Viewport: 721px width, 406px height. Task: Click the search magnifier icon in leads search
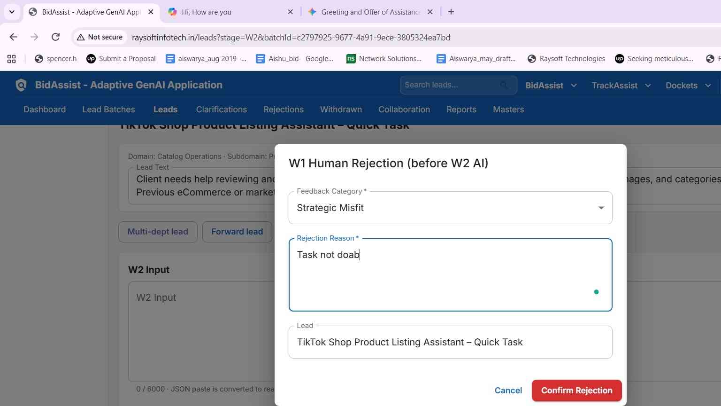point(504,85)
